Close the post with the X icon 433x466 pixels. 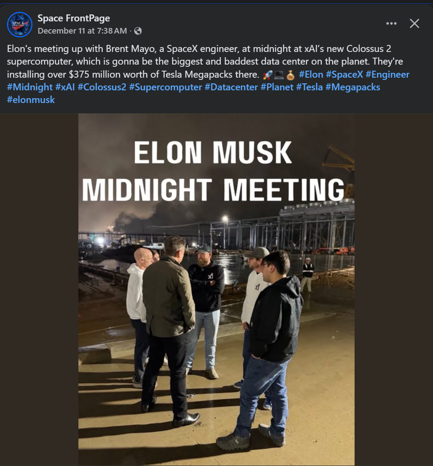pyautogui.click(x=414, y=24)
